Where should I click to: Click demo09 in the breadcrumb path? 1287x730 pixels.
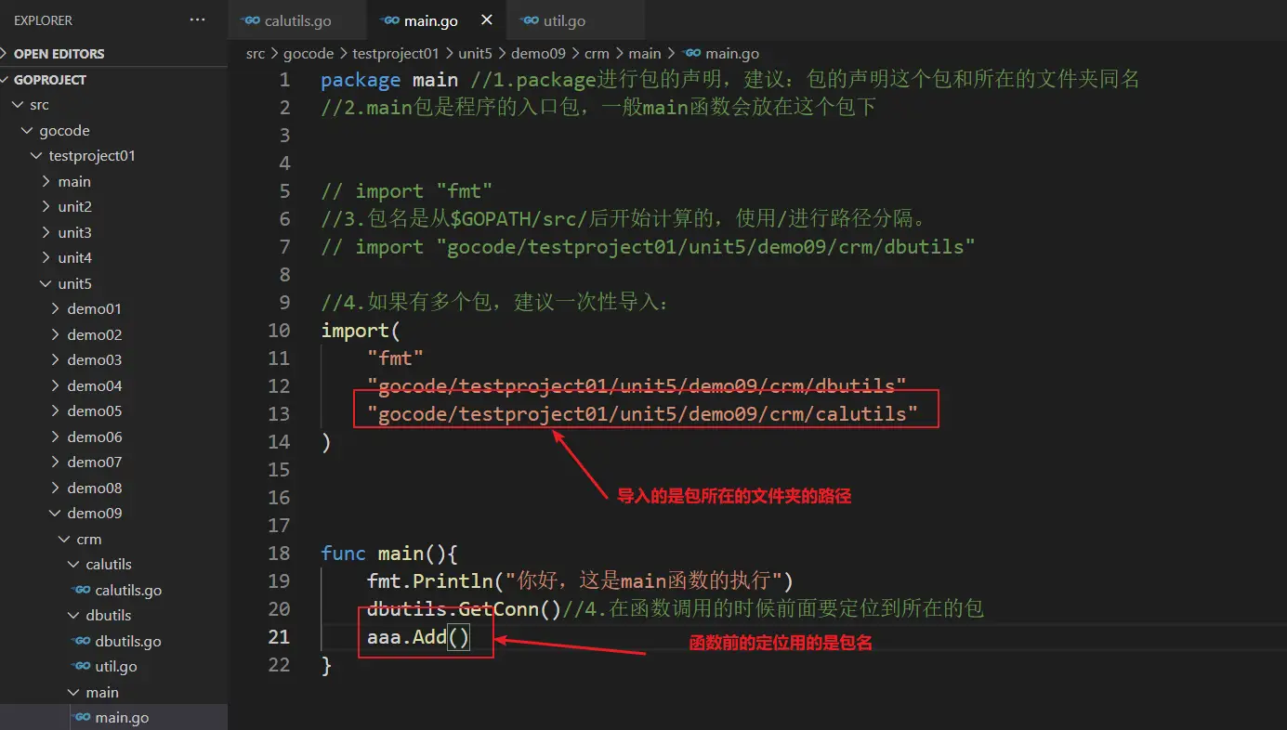click(537, 54)
